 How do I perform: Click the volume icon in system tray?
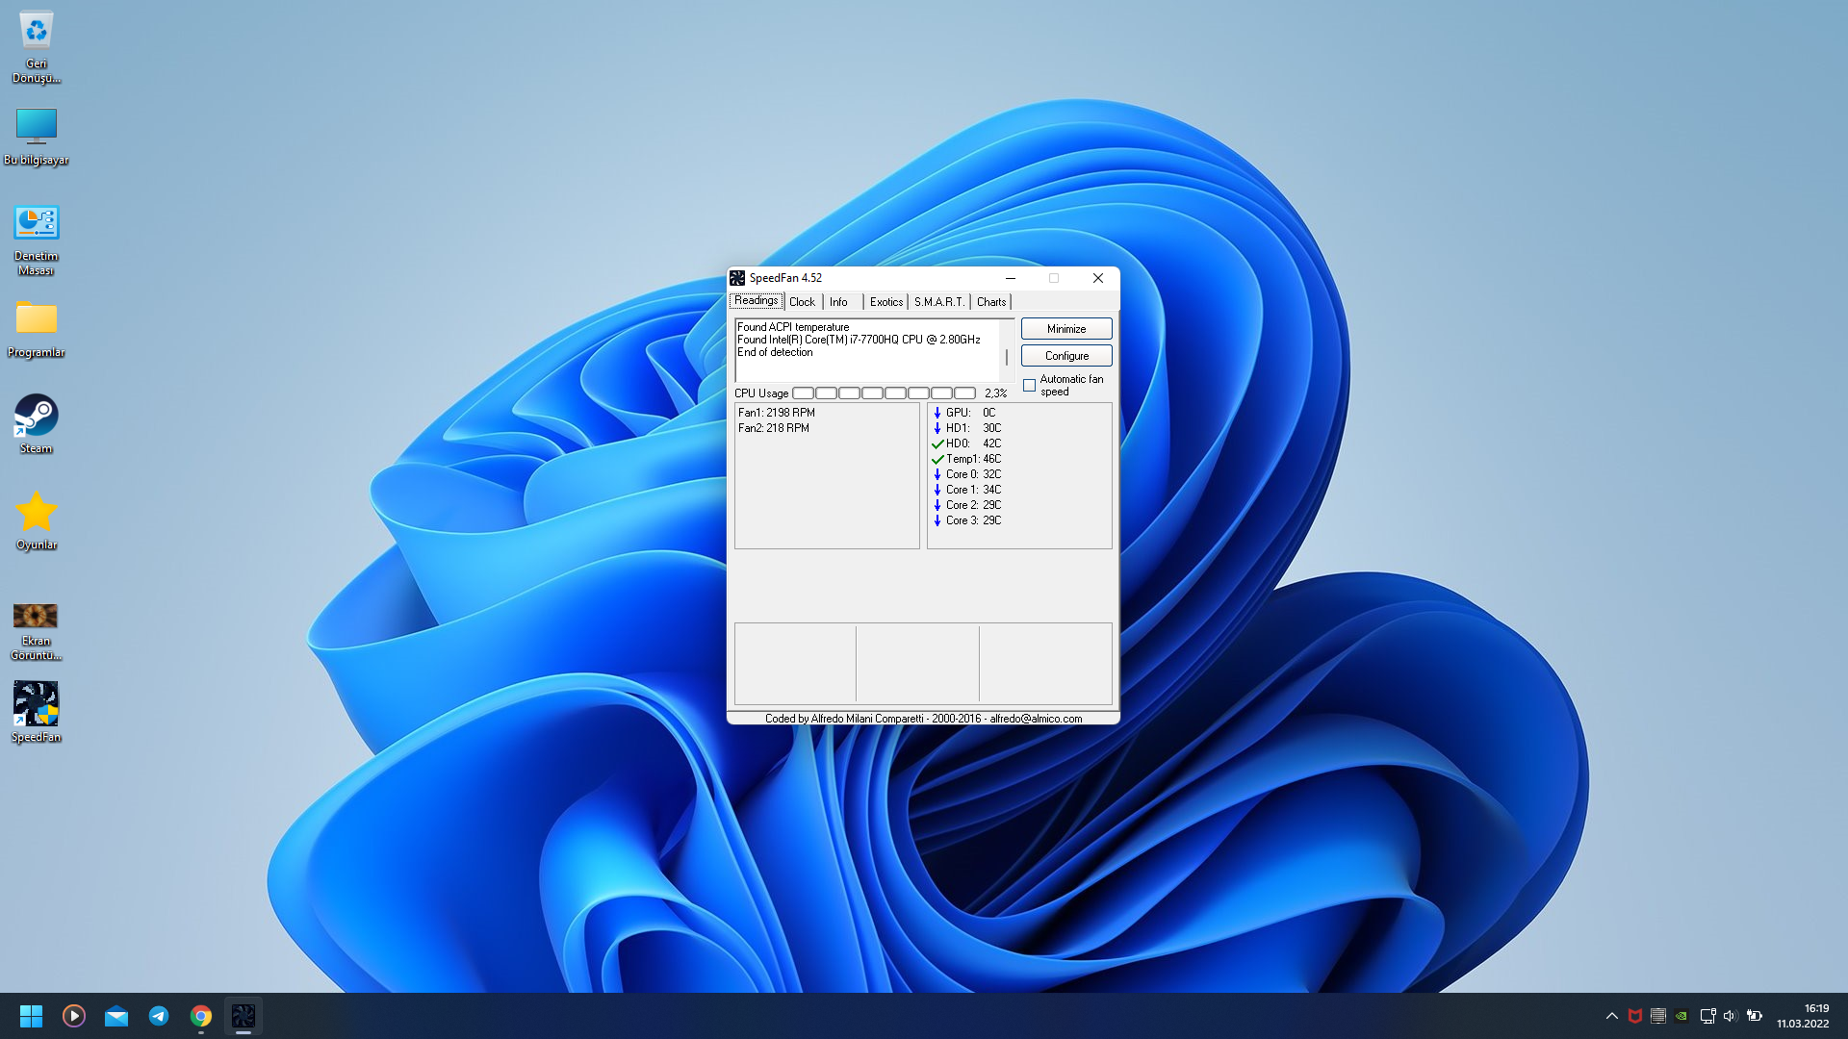tap(1730, 1016)
